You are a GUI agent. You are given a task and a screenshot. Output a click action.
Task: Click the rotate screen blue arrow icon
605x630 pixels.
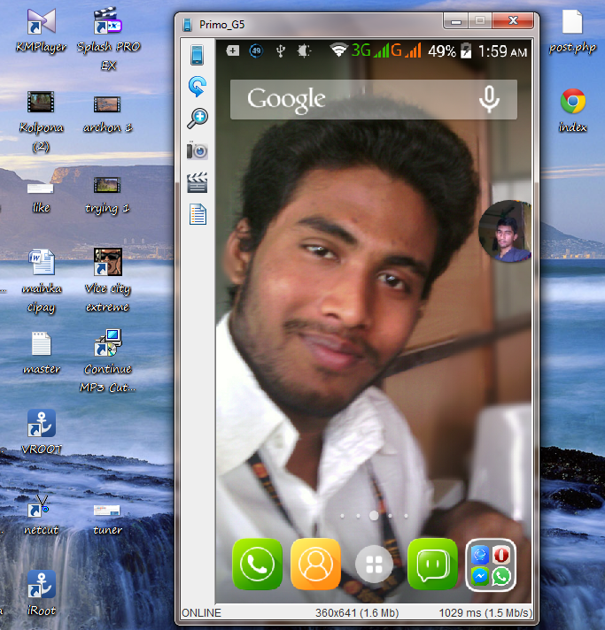198,87
